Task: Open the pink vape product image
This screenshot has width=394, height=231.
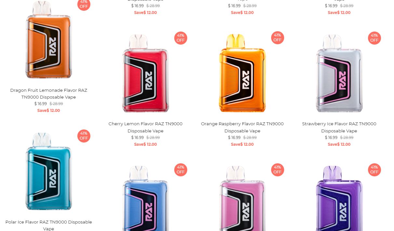Action: coord(242,198)
